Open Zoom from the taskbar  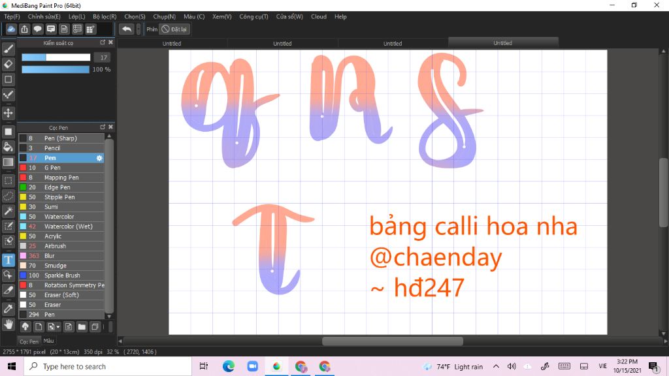click(253, 367)
